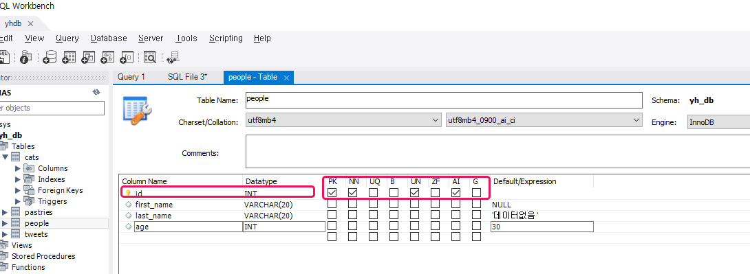The image size is (750, 274).
Task: Open the View menu
Action: [x=34, y=38]
